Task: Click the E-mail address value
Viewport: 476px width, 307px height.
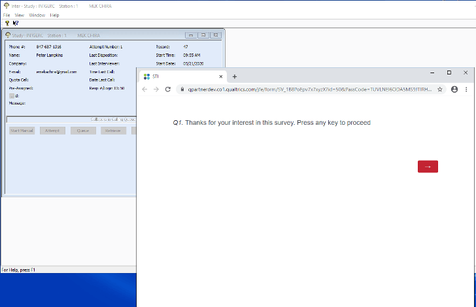Action: click(56, 72)
